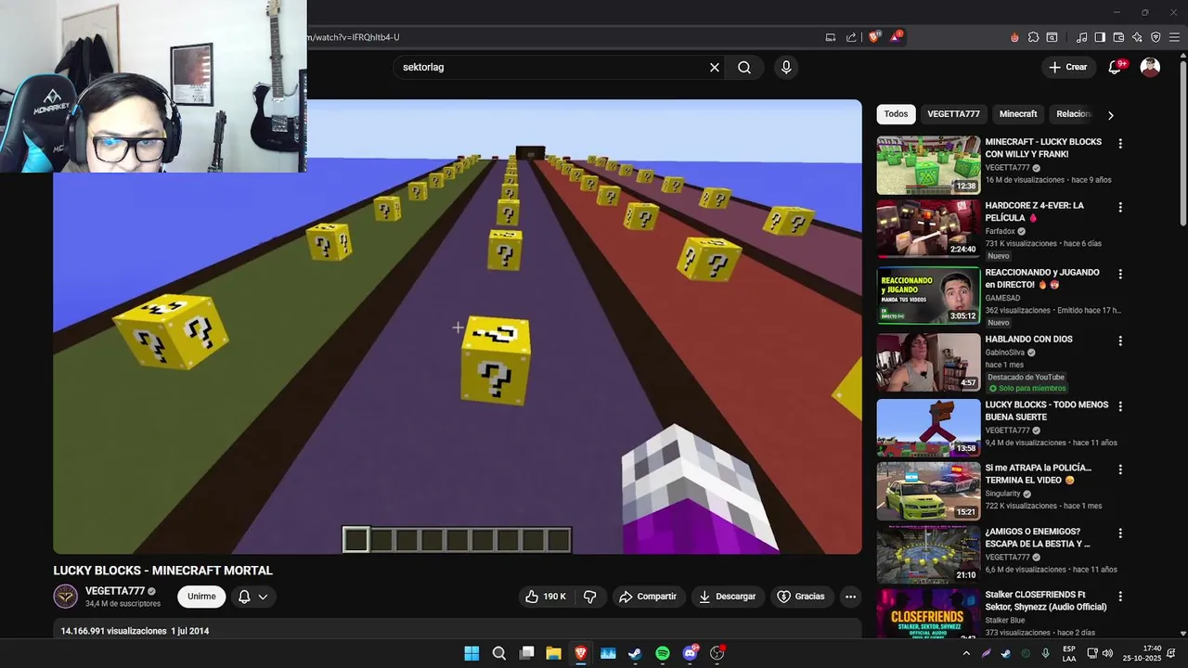Screen dimensions: 1188x668
Task: Open more options for HABLANDO CON DIOS video
Action: (1120, 340)
